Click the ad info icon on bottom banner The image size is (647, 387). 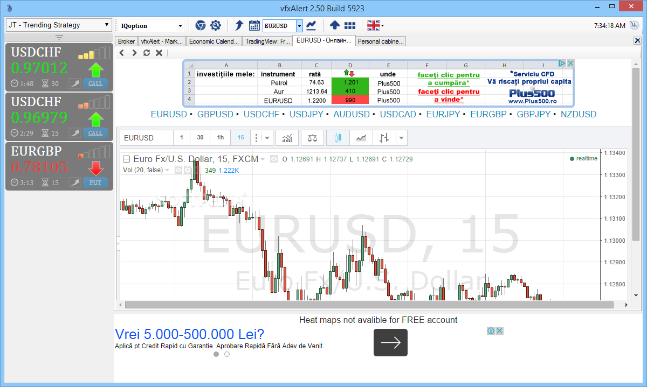point(491,330)
